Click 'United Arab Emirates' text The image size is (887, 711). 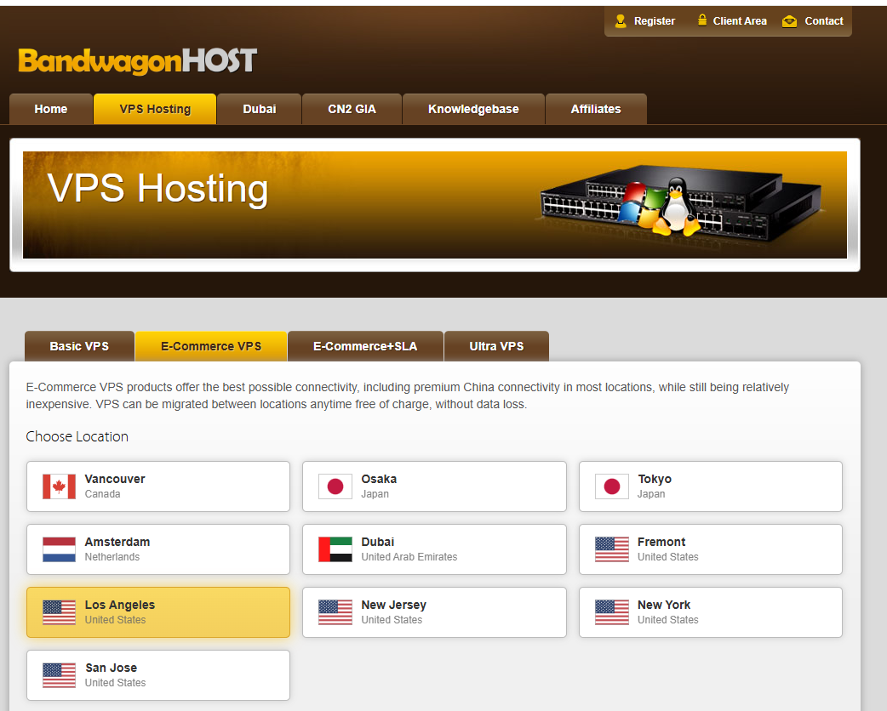[409, 557]
